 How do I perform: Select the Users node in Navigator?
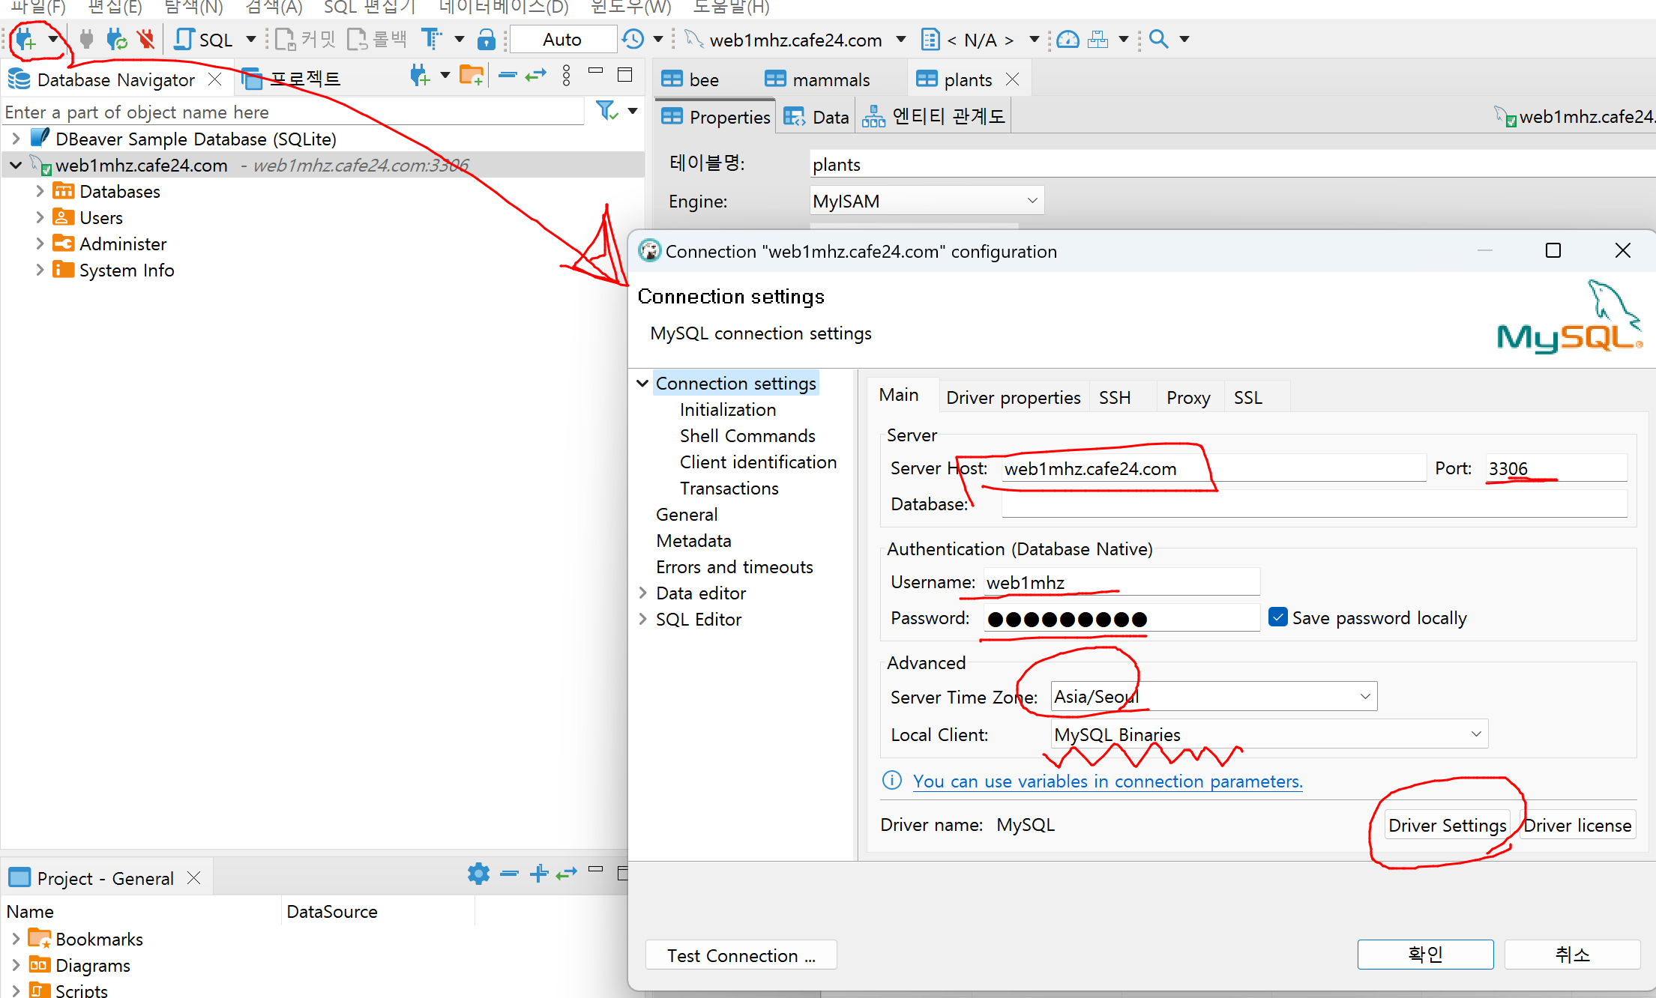click(101, 217)
